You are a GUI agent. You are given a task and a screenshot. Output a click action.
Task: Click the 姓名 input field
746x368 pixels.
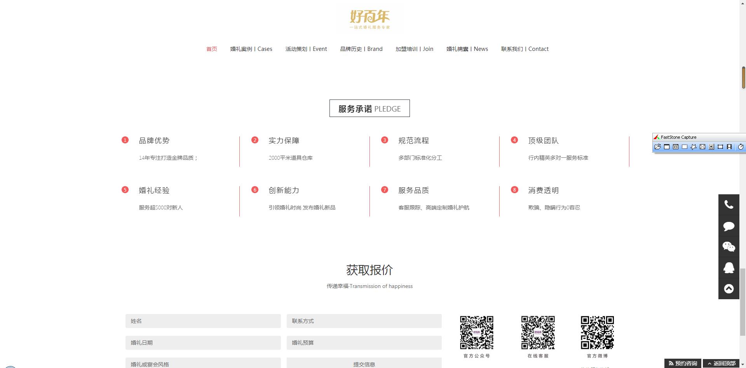coord(203,321)
